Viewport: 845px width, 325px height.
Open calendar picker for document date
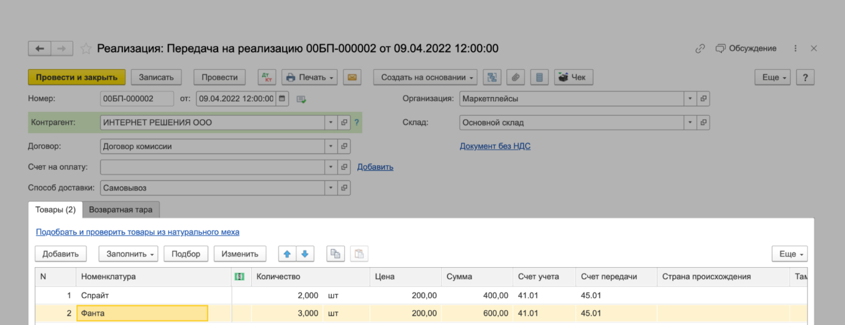point(282,99)
